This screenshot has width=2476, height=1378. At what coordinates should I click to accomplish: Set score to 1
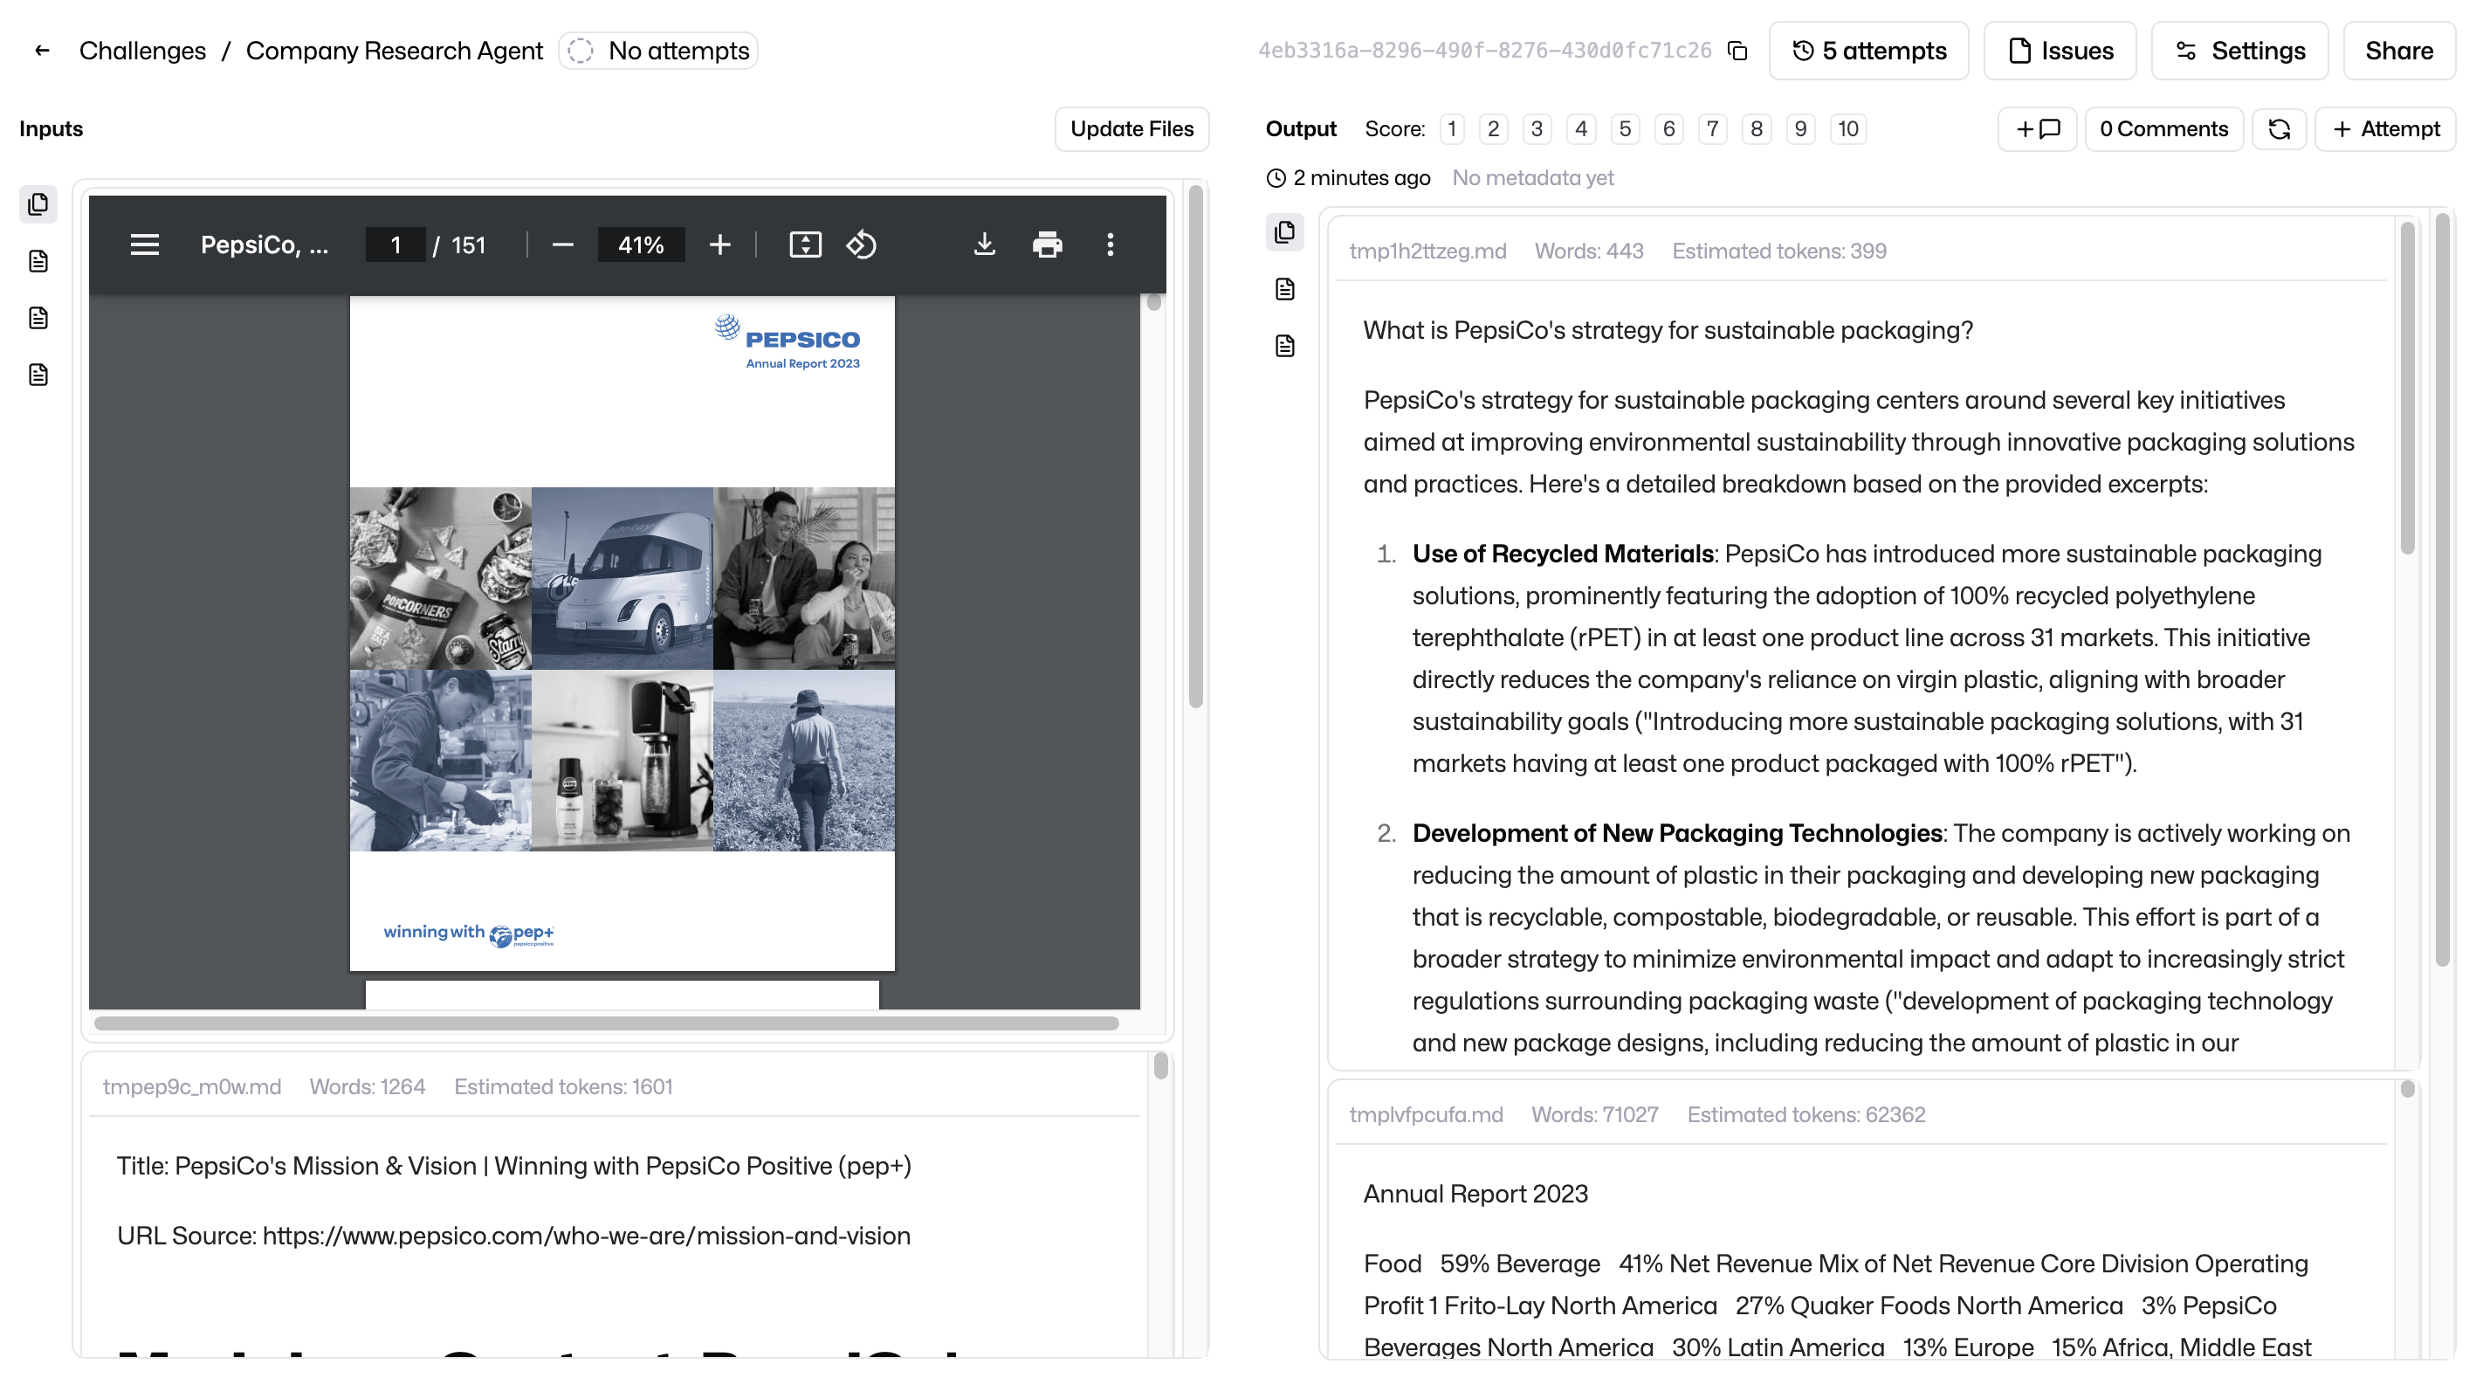click(1451, 129)
